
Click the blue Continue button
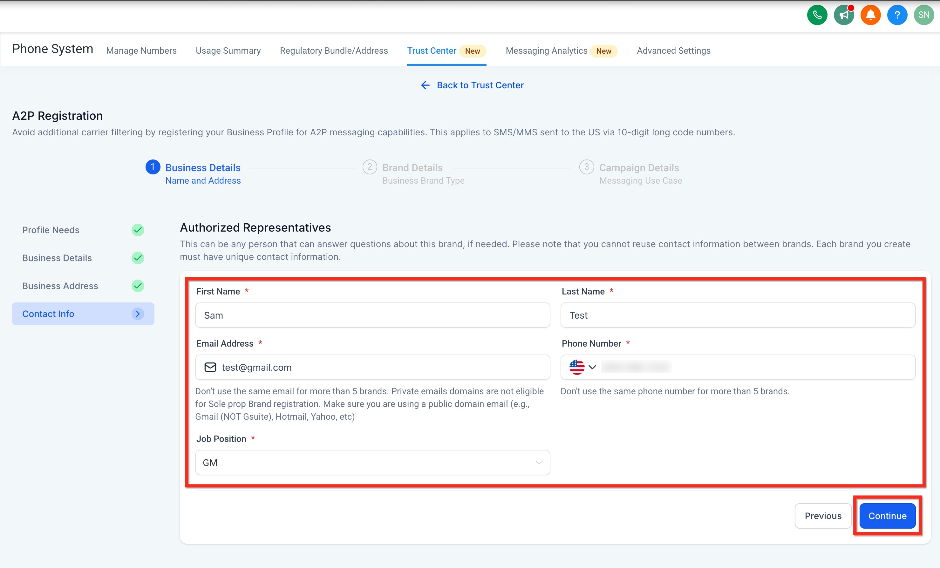(887, 516)
